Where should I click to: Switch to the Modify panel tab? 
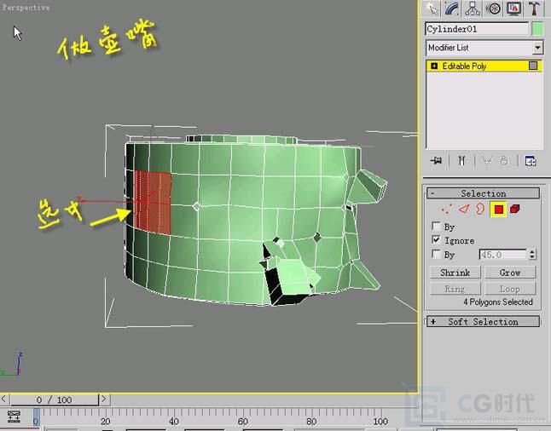454,9
